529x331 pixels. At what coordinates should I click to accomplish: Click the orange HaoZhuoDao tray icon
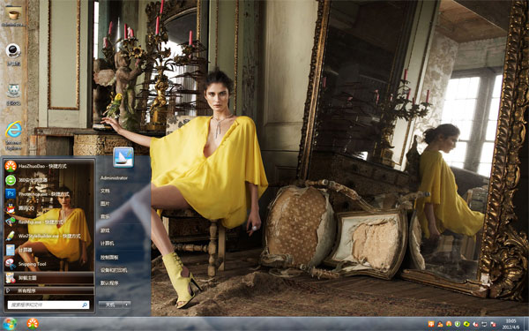(449, 324)
